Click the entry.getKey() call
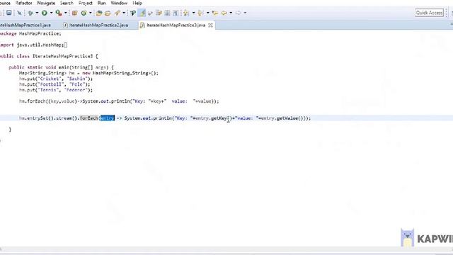 (213, 118)
